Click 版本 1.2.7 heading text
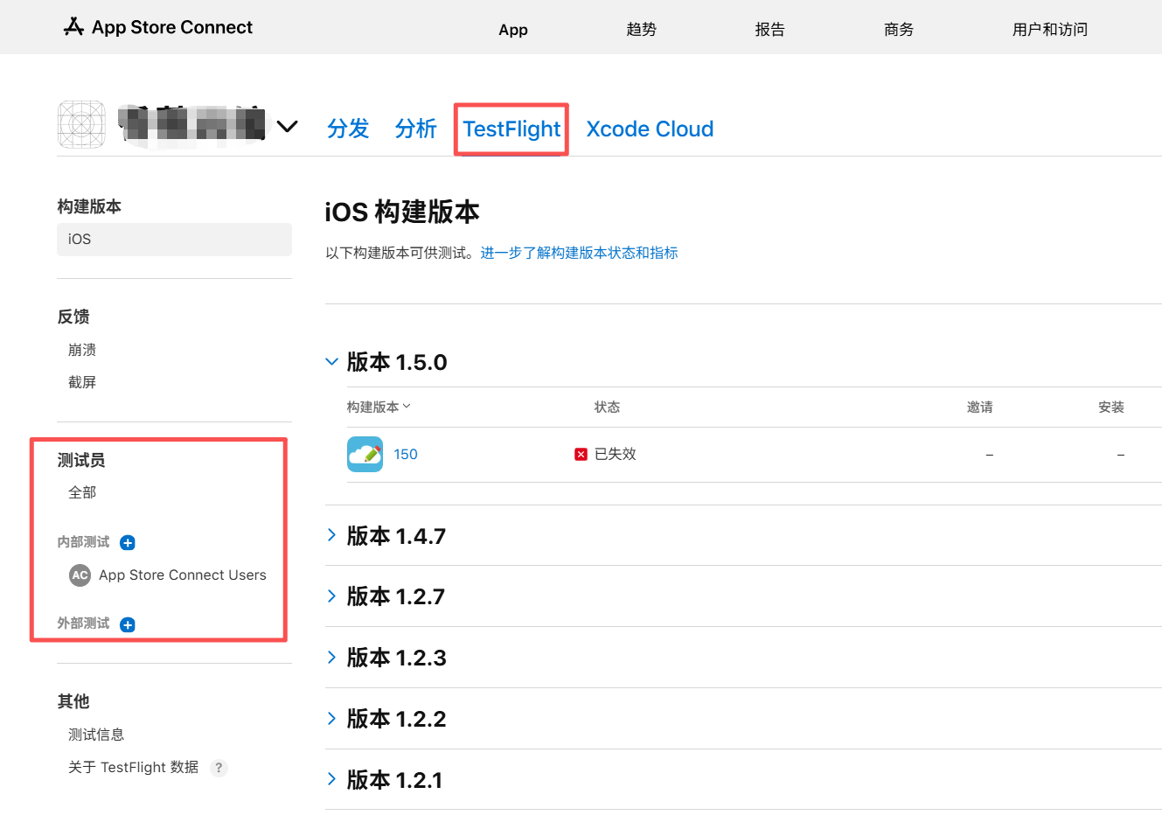 tap(396, 596)
